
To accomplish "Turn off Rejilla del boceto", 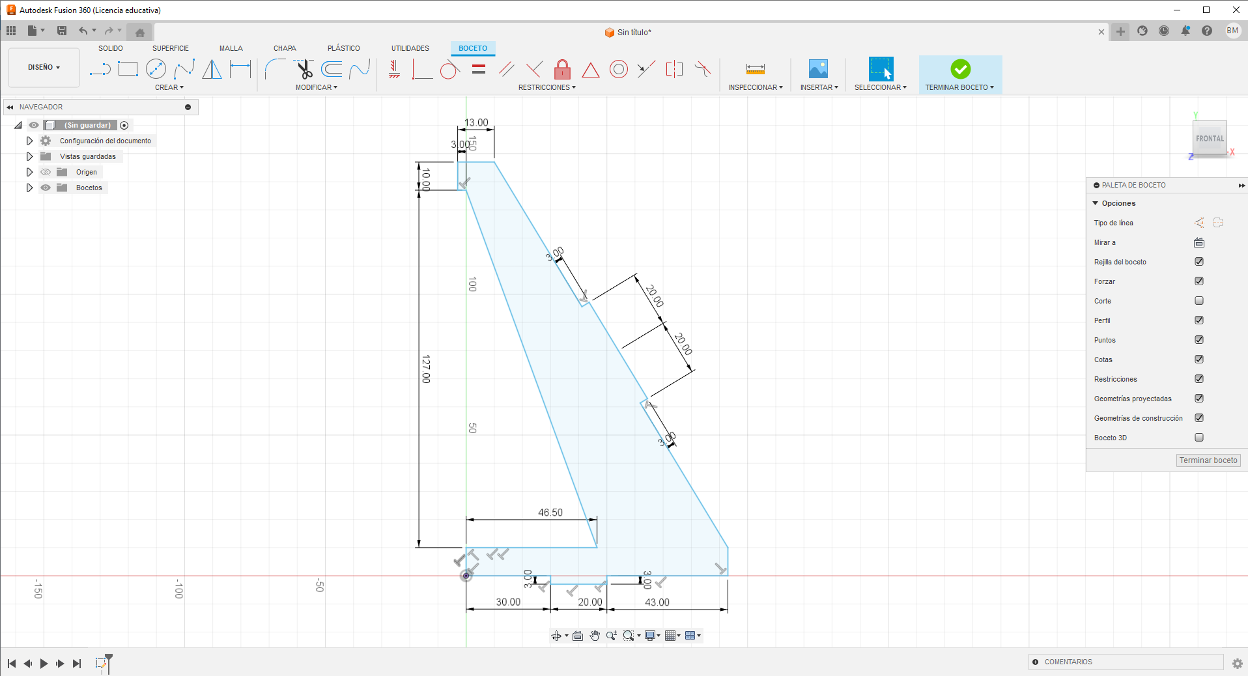I will click(x=1199, y=261).
